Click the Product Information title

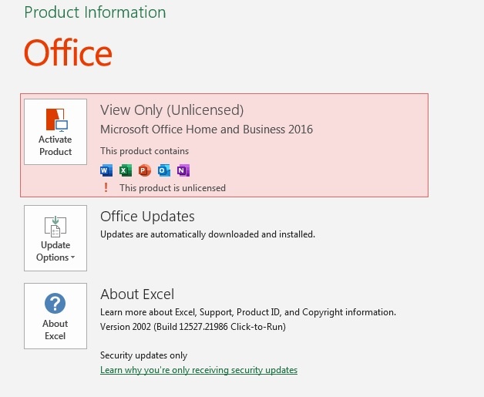click(x=95, y=12)
